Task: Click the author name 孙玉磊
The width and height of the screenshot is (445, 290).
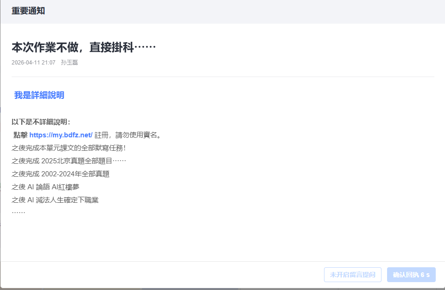Action: 69,62
